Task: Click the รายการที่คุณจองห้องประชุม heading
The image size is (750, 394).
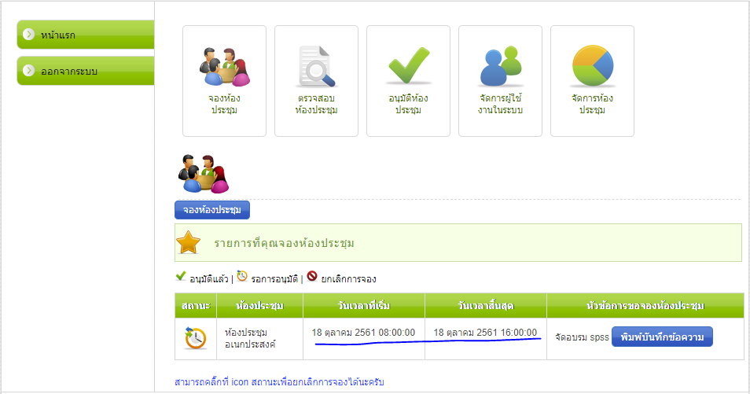Action: click(x=284, y=243)
